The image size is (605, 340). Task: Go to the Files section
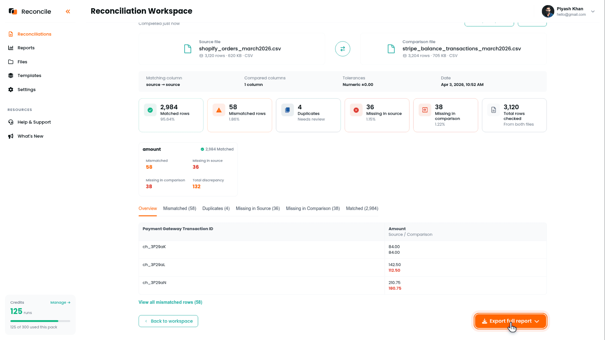(22, 62)
